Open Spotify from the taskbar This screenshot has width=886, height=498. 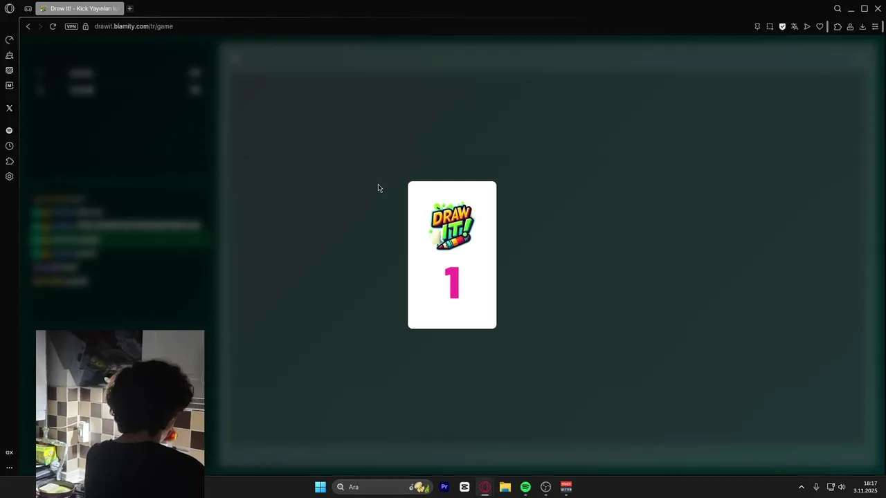[525, 487]
